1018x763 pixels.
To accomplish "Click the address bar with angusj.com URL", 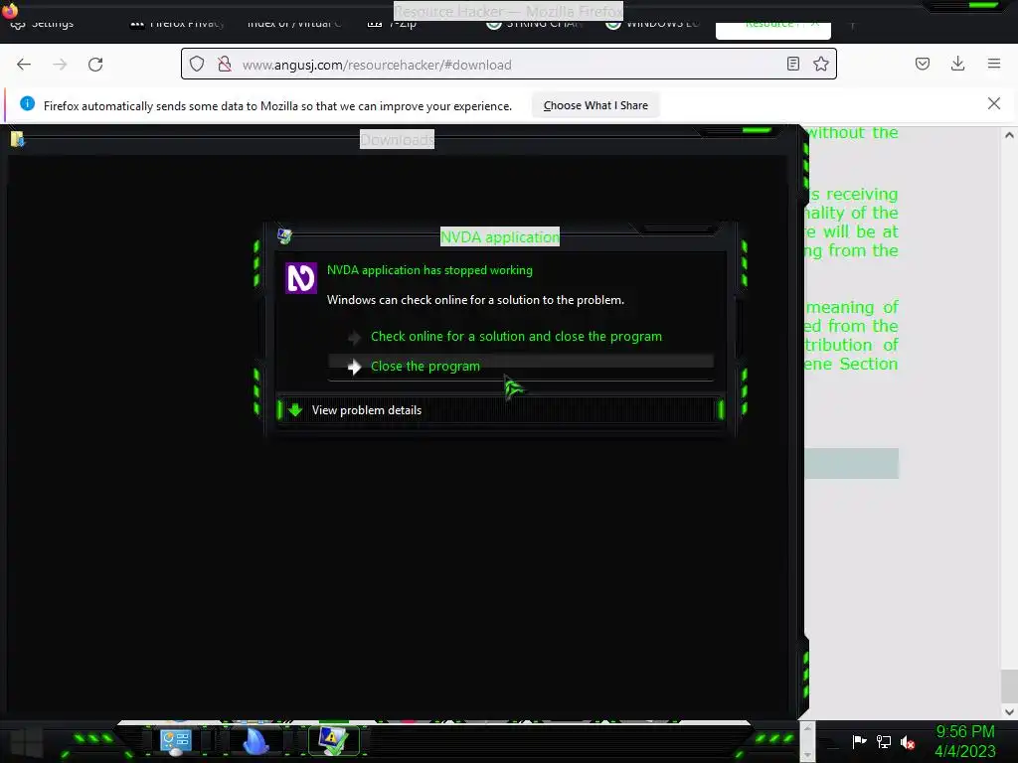I will (x=508, y=65).
